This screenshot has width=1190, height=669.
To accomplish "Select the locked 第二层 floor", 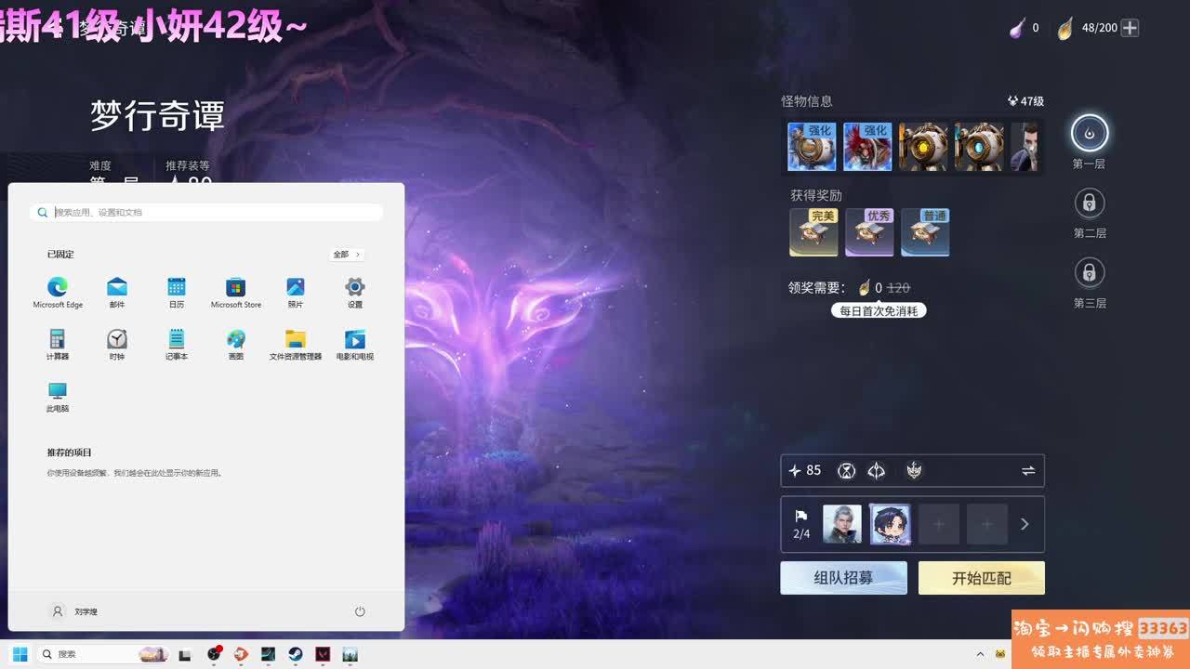I will 1089,203.
